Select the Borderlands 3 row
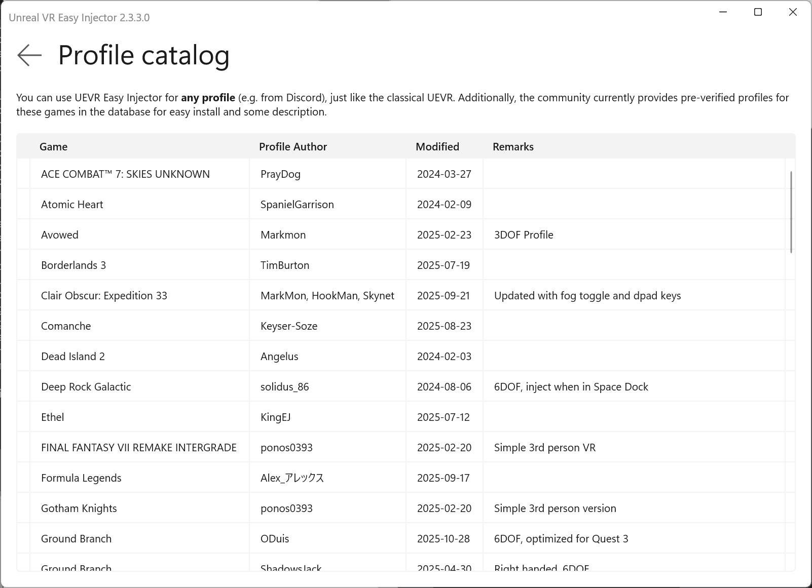Viewport: 812px width, 588px height. point(203,265)
